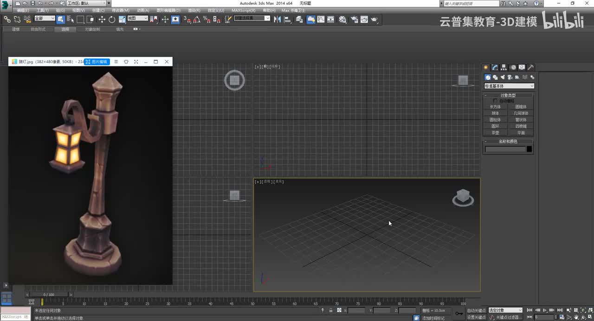594x321 pixels.
Task: Collapse the 名称和颜色 rollout
Action: click(x=508, y=141)
